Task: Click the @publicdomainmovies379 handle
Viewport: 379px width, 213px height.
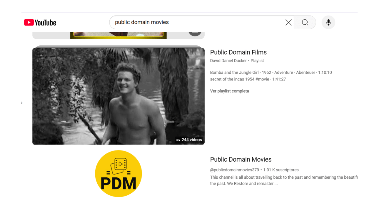Action: 234,170
